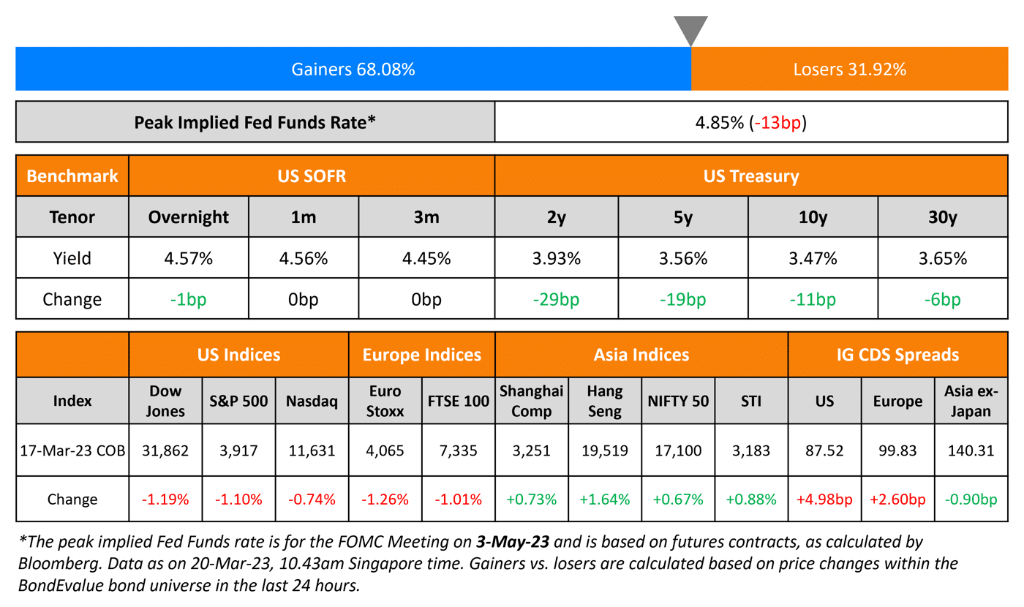Click the Nasdaq change -0.74%
The width and height of the screenshot is (1024, 607).
(312, 499)
